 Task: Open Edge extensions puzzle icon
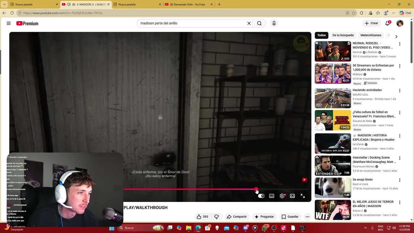pos(362,13)
